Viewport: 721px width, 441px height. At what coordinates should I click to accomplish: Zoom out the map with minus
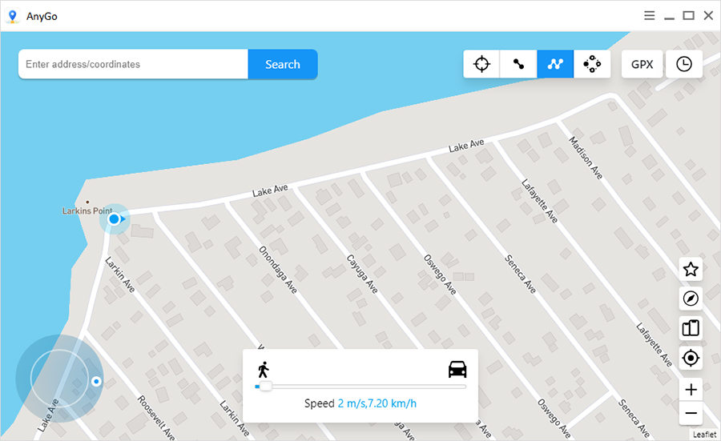(x=691, y=414)
